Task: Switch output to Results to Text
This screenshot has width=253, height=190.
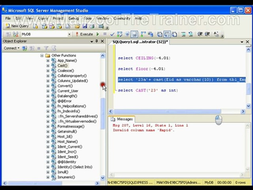Action: coord(160,34)
